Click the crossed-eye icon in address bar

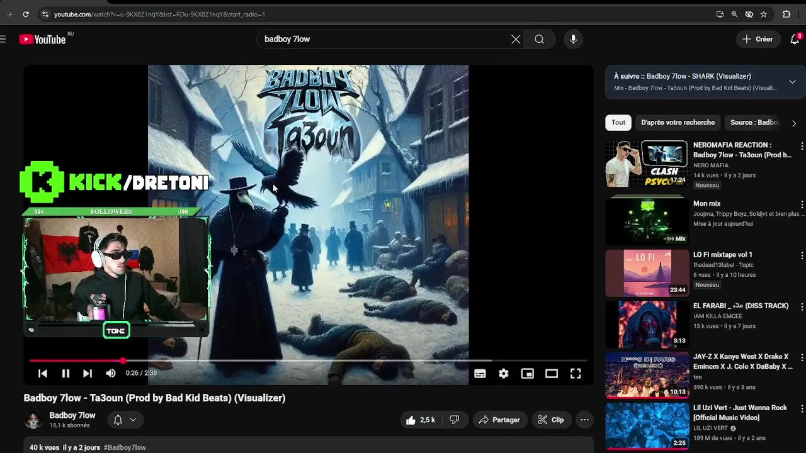749,14
